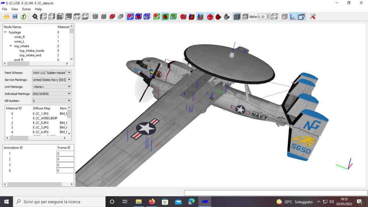Click the red sphere with sparkles icon
The width and height of the screenshot is (368, 207).
coord(219,17)
